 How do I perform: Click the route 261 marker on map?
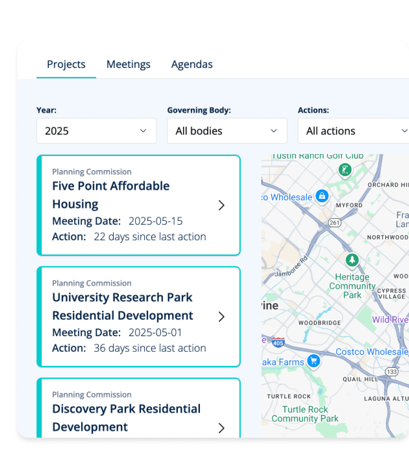335,223
